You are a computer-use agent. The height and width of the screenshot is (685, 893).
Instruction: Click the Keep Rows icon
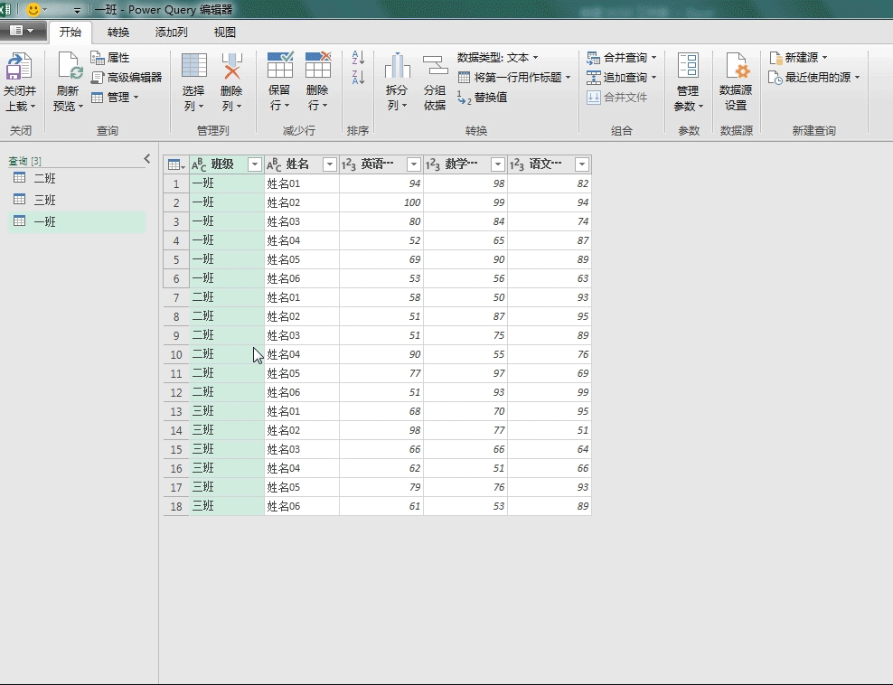point(279,68)
